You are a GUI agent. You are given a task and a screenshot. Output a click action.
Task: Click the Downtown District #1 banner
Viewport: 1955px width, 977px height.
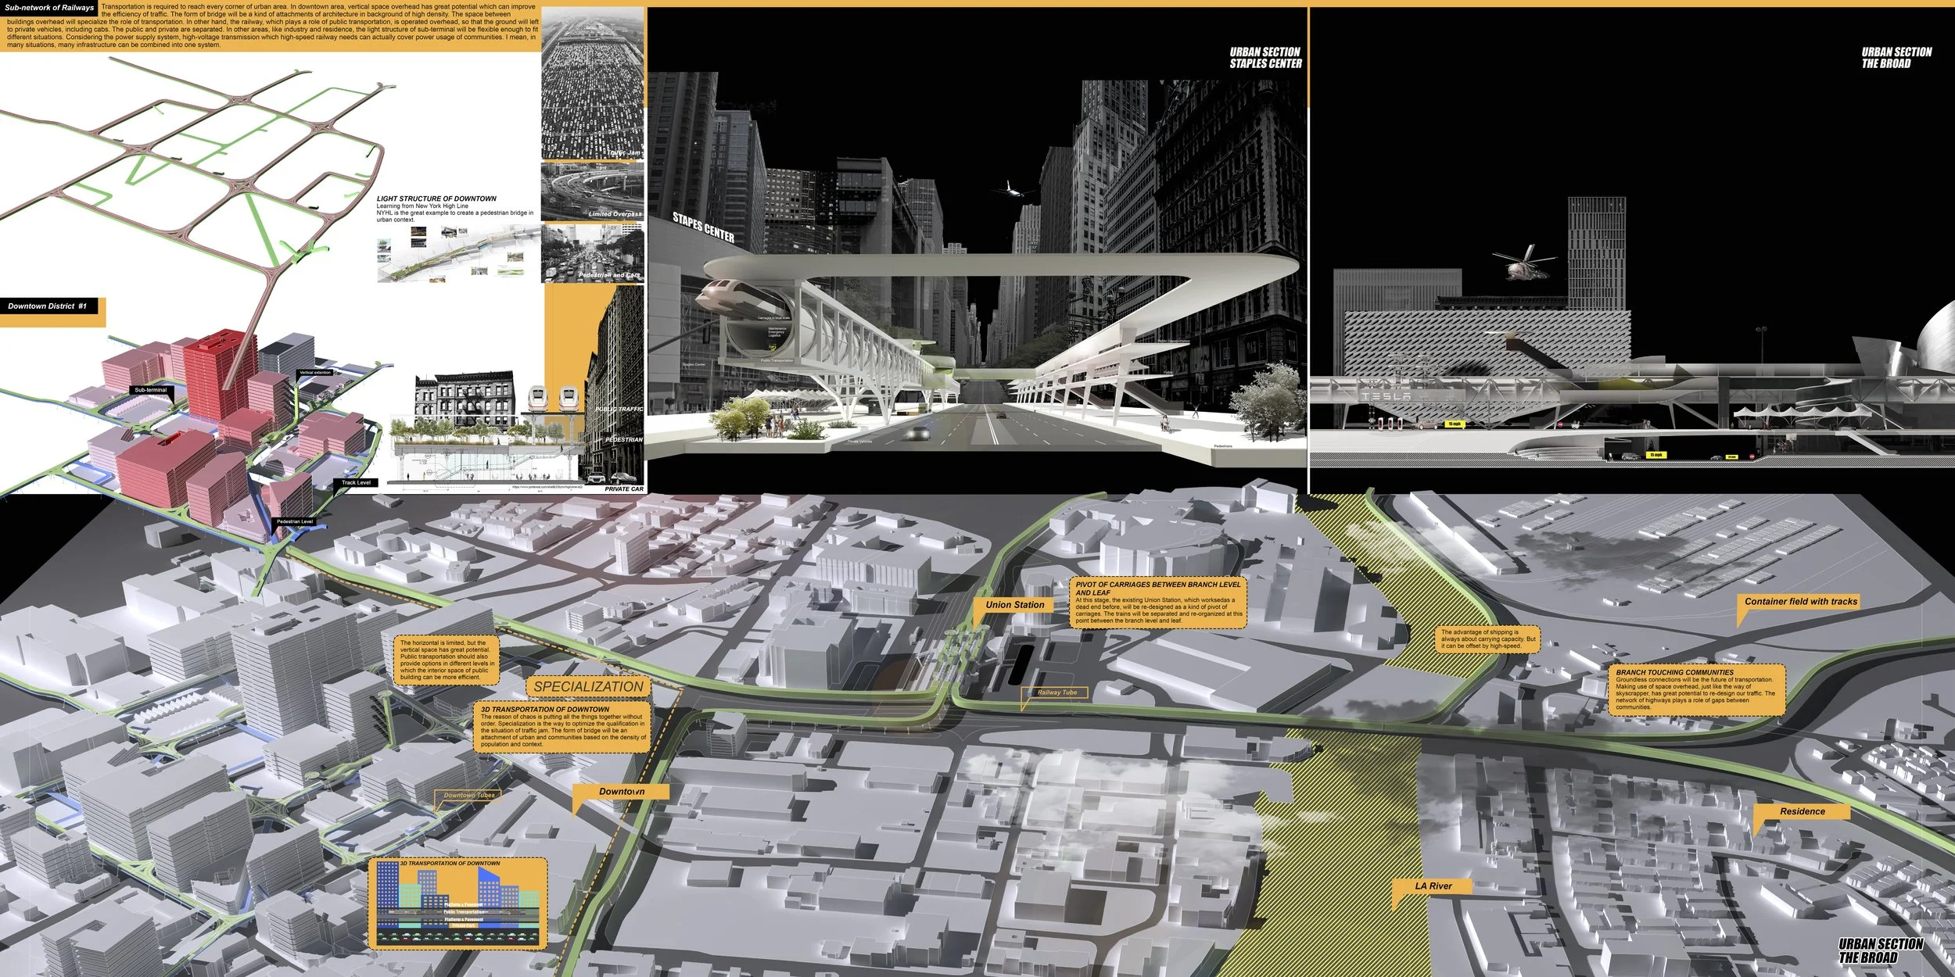[48, 306]
